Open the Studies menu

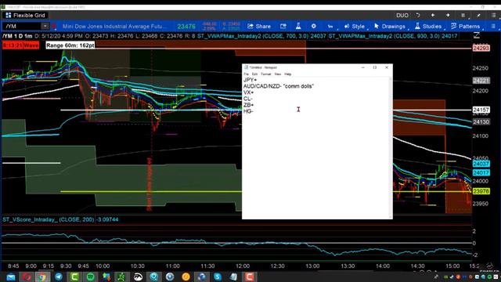428,26
